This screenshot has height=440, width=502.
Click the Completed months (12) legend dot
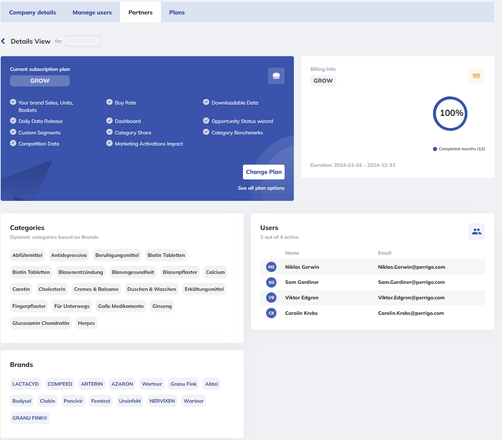pos(435,149)
